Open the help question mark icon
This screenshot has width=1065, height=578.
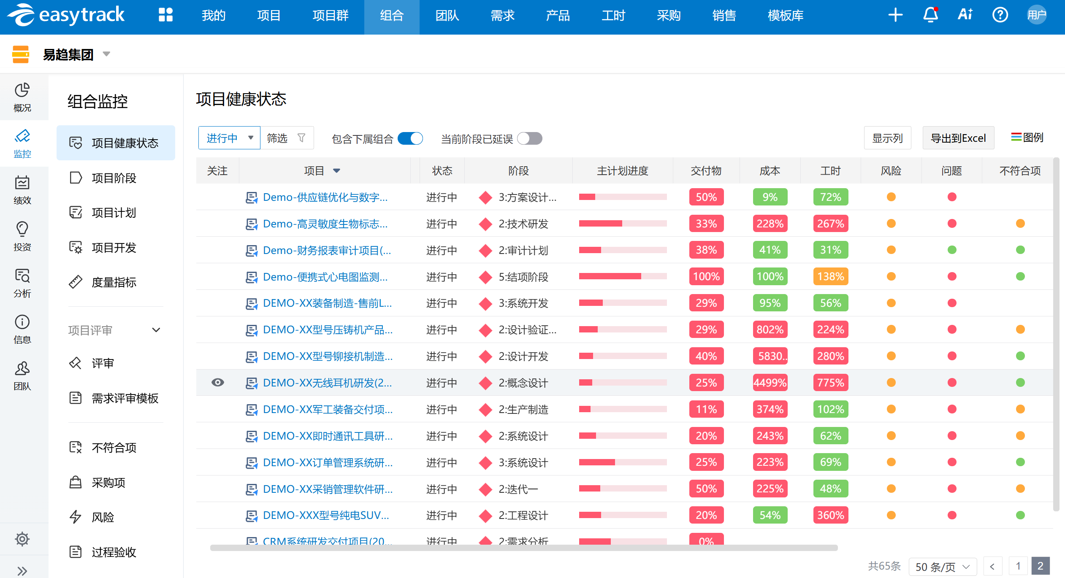1000,15
